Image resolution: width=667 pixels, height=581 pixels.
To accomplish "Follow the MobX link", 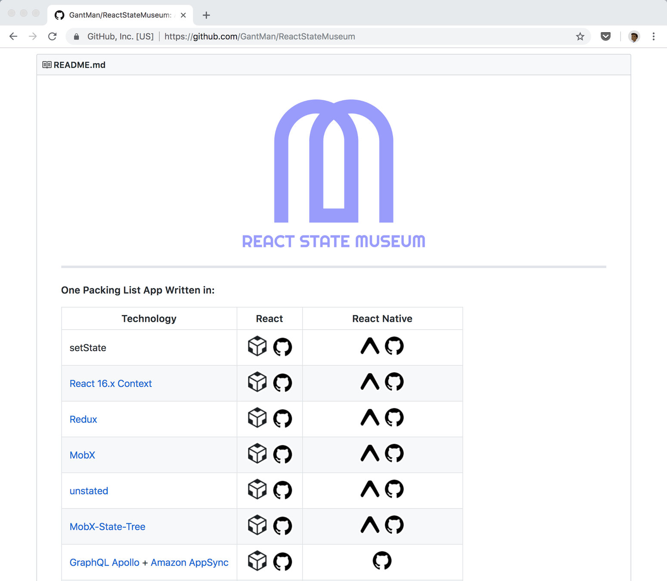I will (82, 455).
